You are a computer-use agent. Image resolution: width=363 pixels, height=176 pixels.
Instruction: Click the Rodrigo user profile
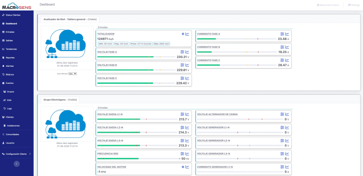[354, 5]
